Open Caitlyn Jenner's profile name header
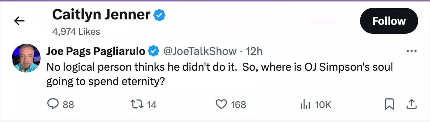430x122 pixels. coord(101,15)
